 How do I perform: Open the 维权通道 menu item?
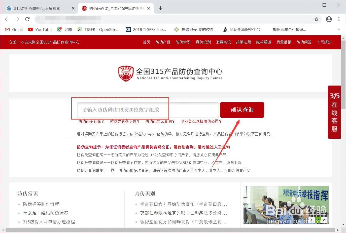coord(264,42)
